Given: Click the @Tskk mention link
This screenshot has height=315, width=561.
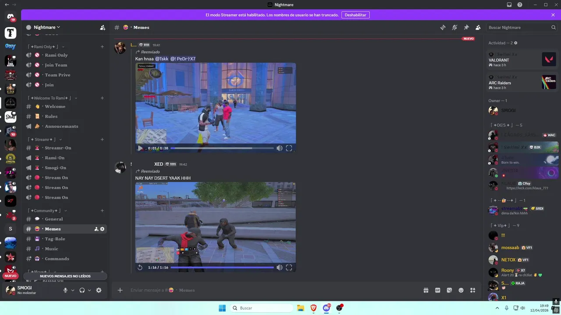Looking at the screenshot, I should 162,59.
